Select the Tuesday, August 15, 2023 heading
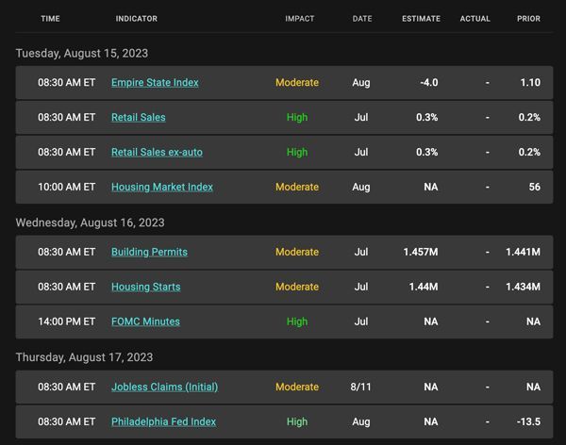Screen dimensions: 566x445 point(82,54)
